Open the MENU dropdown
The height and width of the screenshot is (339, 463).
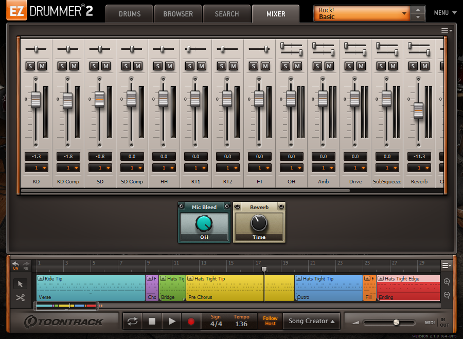[446, 13]
